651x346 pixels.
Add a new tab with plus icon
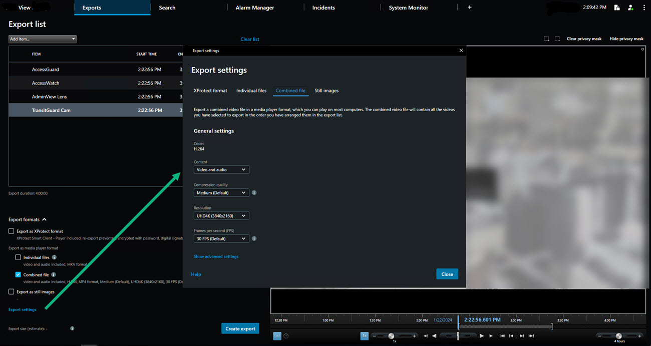point(469,7)
